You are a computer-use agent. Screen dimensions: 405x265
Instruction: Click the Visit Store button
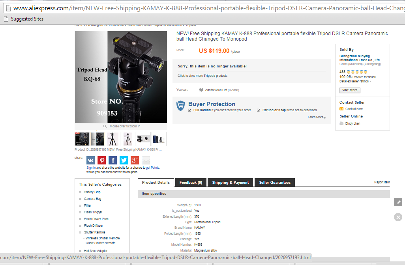(x=350, y=90)
